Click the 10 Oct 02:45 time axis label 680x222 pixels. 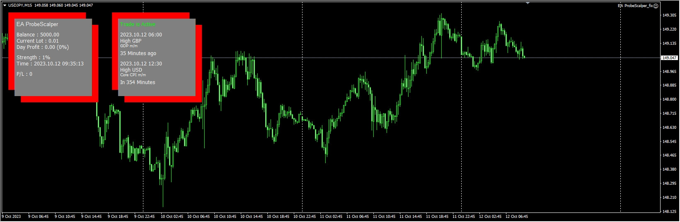click(x=172, y=217)
